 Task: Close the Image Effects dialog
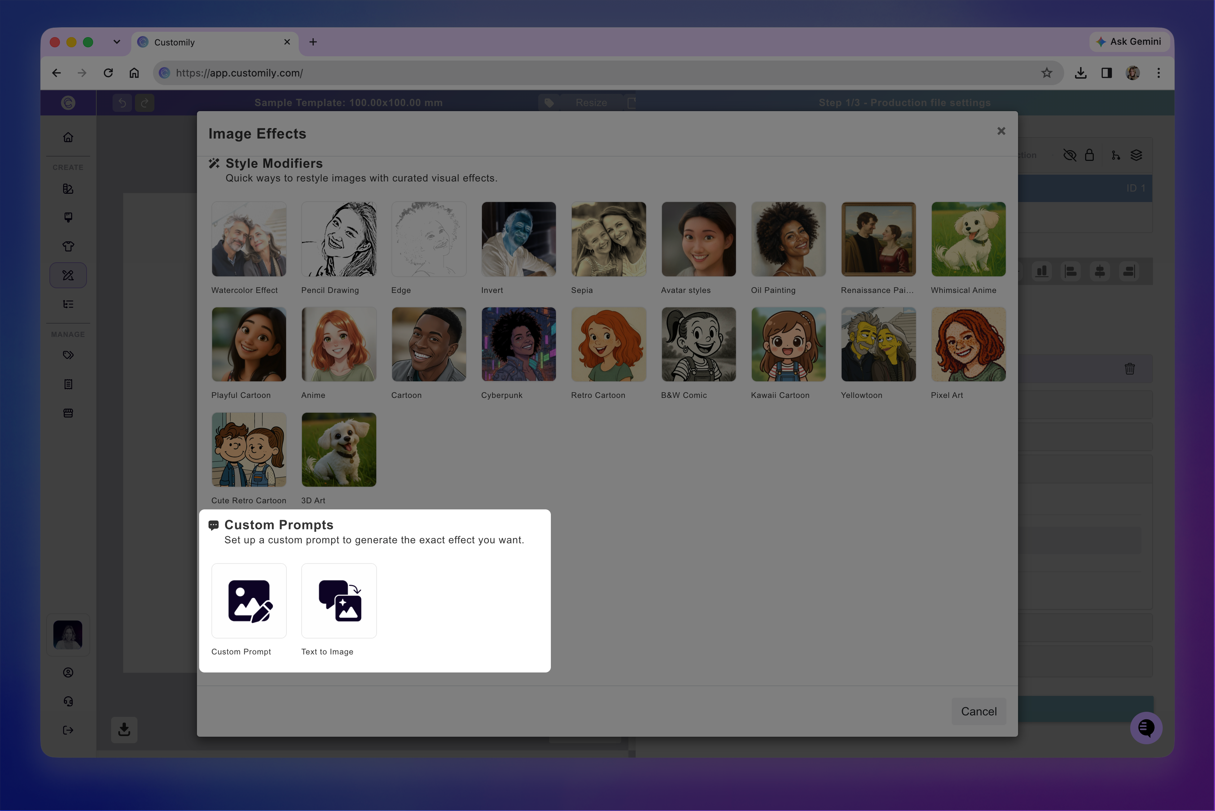[x=1001, y=131]
